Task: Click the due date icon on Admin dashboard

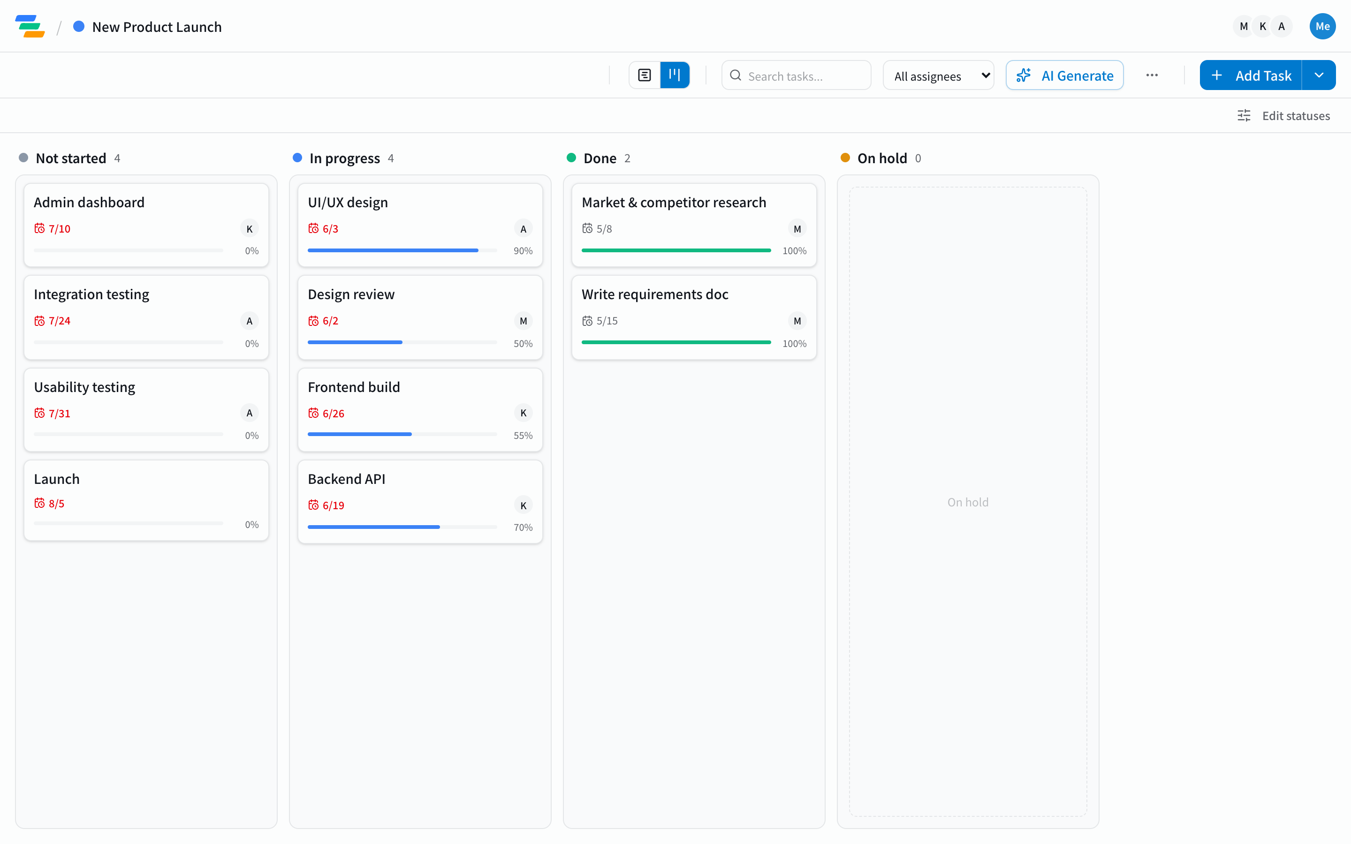Action: click(x=39, y=228)
